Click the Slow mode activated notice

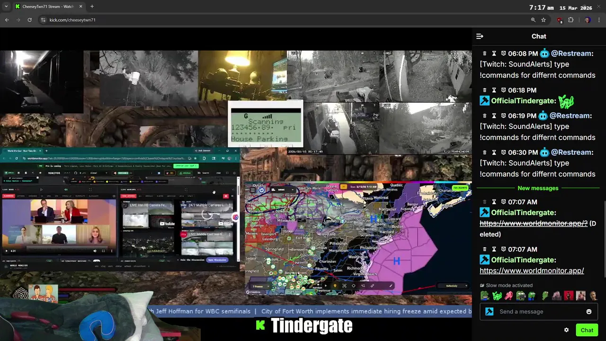[x=506, y=286]
